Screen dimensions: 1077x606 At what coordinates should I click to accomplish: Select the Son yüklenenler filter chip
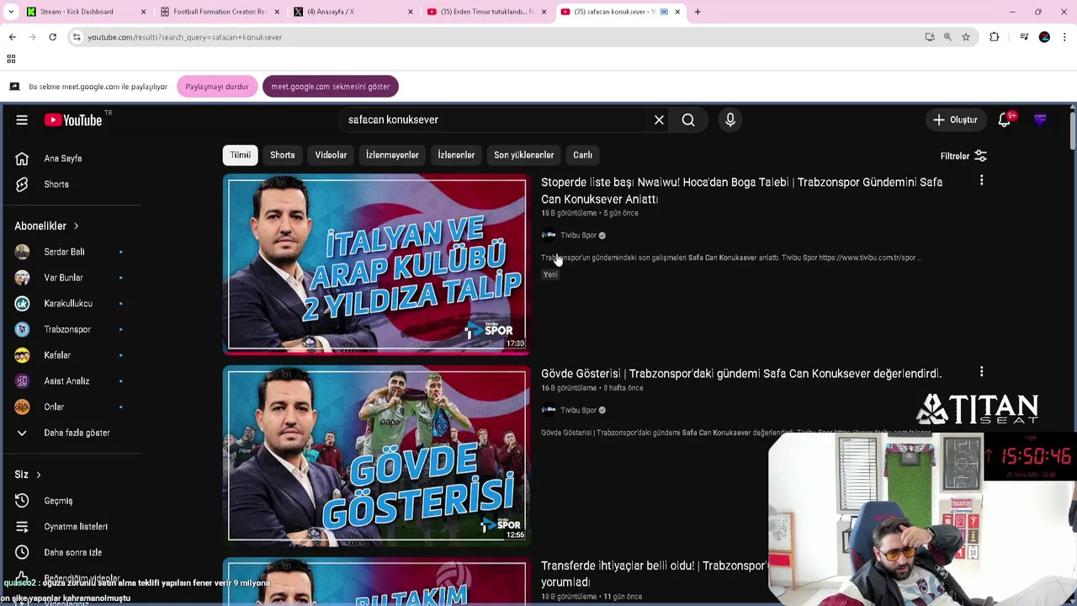[x=523, y=155]
